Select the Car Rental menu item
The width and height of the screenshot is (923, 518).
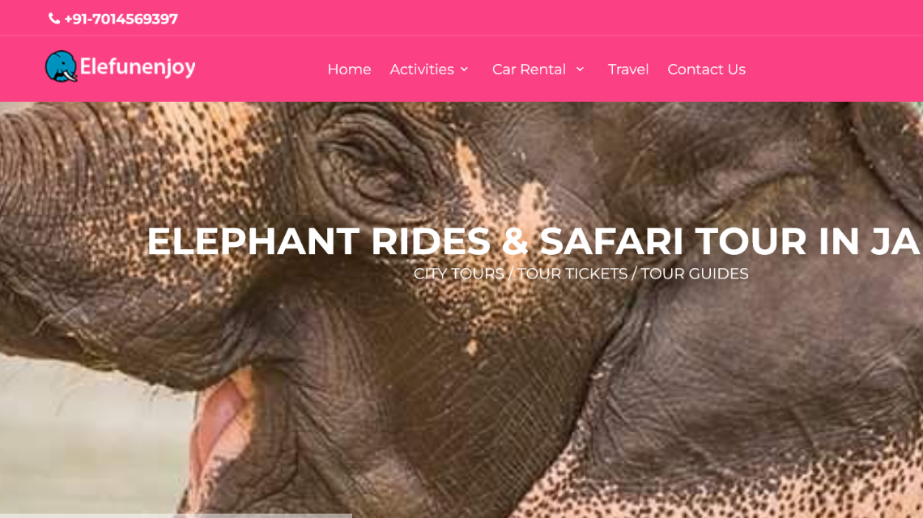[529, 70]
